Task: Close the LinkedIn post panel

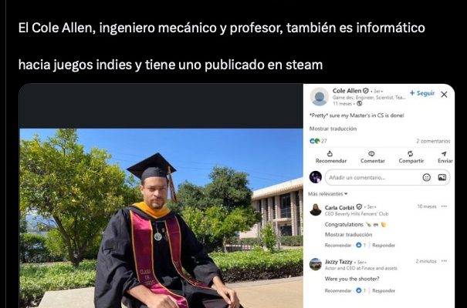Action: pos(444,95)
